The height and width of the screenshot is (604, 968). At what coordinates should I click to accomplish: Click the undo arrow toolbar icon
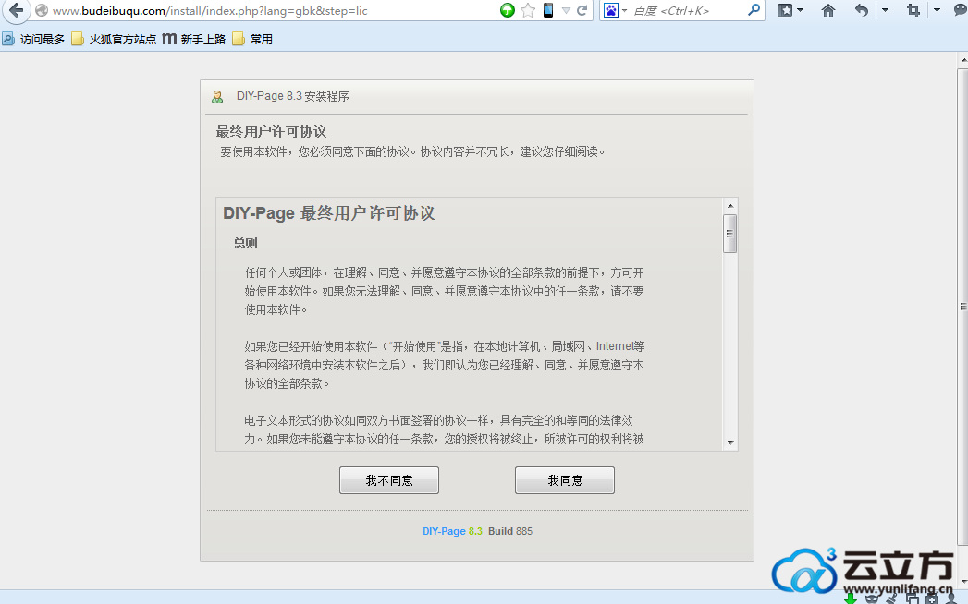862,10
